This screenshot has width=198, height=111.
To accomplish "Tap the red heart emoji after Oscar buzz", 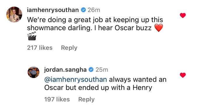I will click(159, 28).
